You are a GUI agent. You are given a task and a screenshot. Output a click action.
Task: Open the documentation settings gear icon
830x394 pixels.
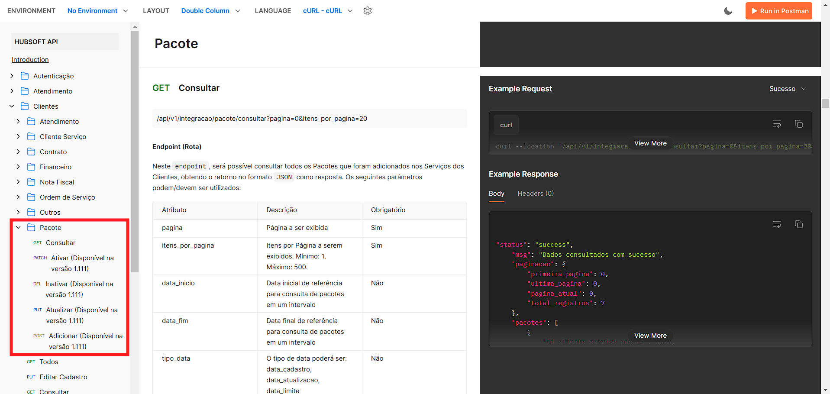tap(368, 11)
